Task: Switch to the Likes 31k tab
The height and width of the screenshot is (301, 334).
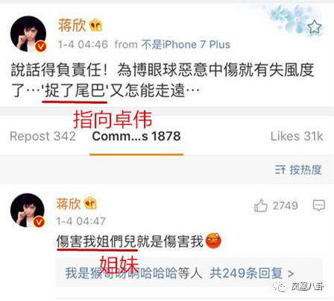Action: click(297, 137)
